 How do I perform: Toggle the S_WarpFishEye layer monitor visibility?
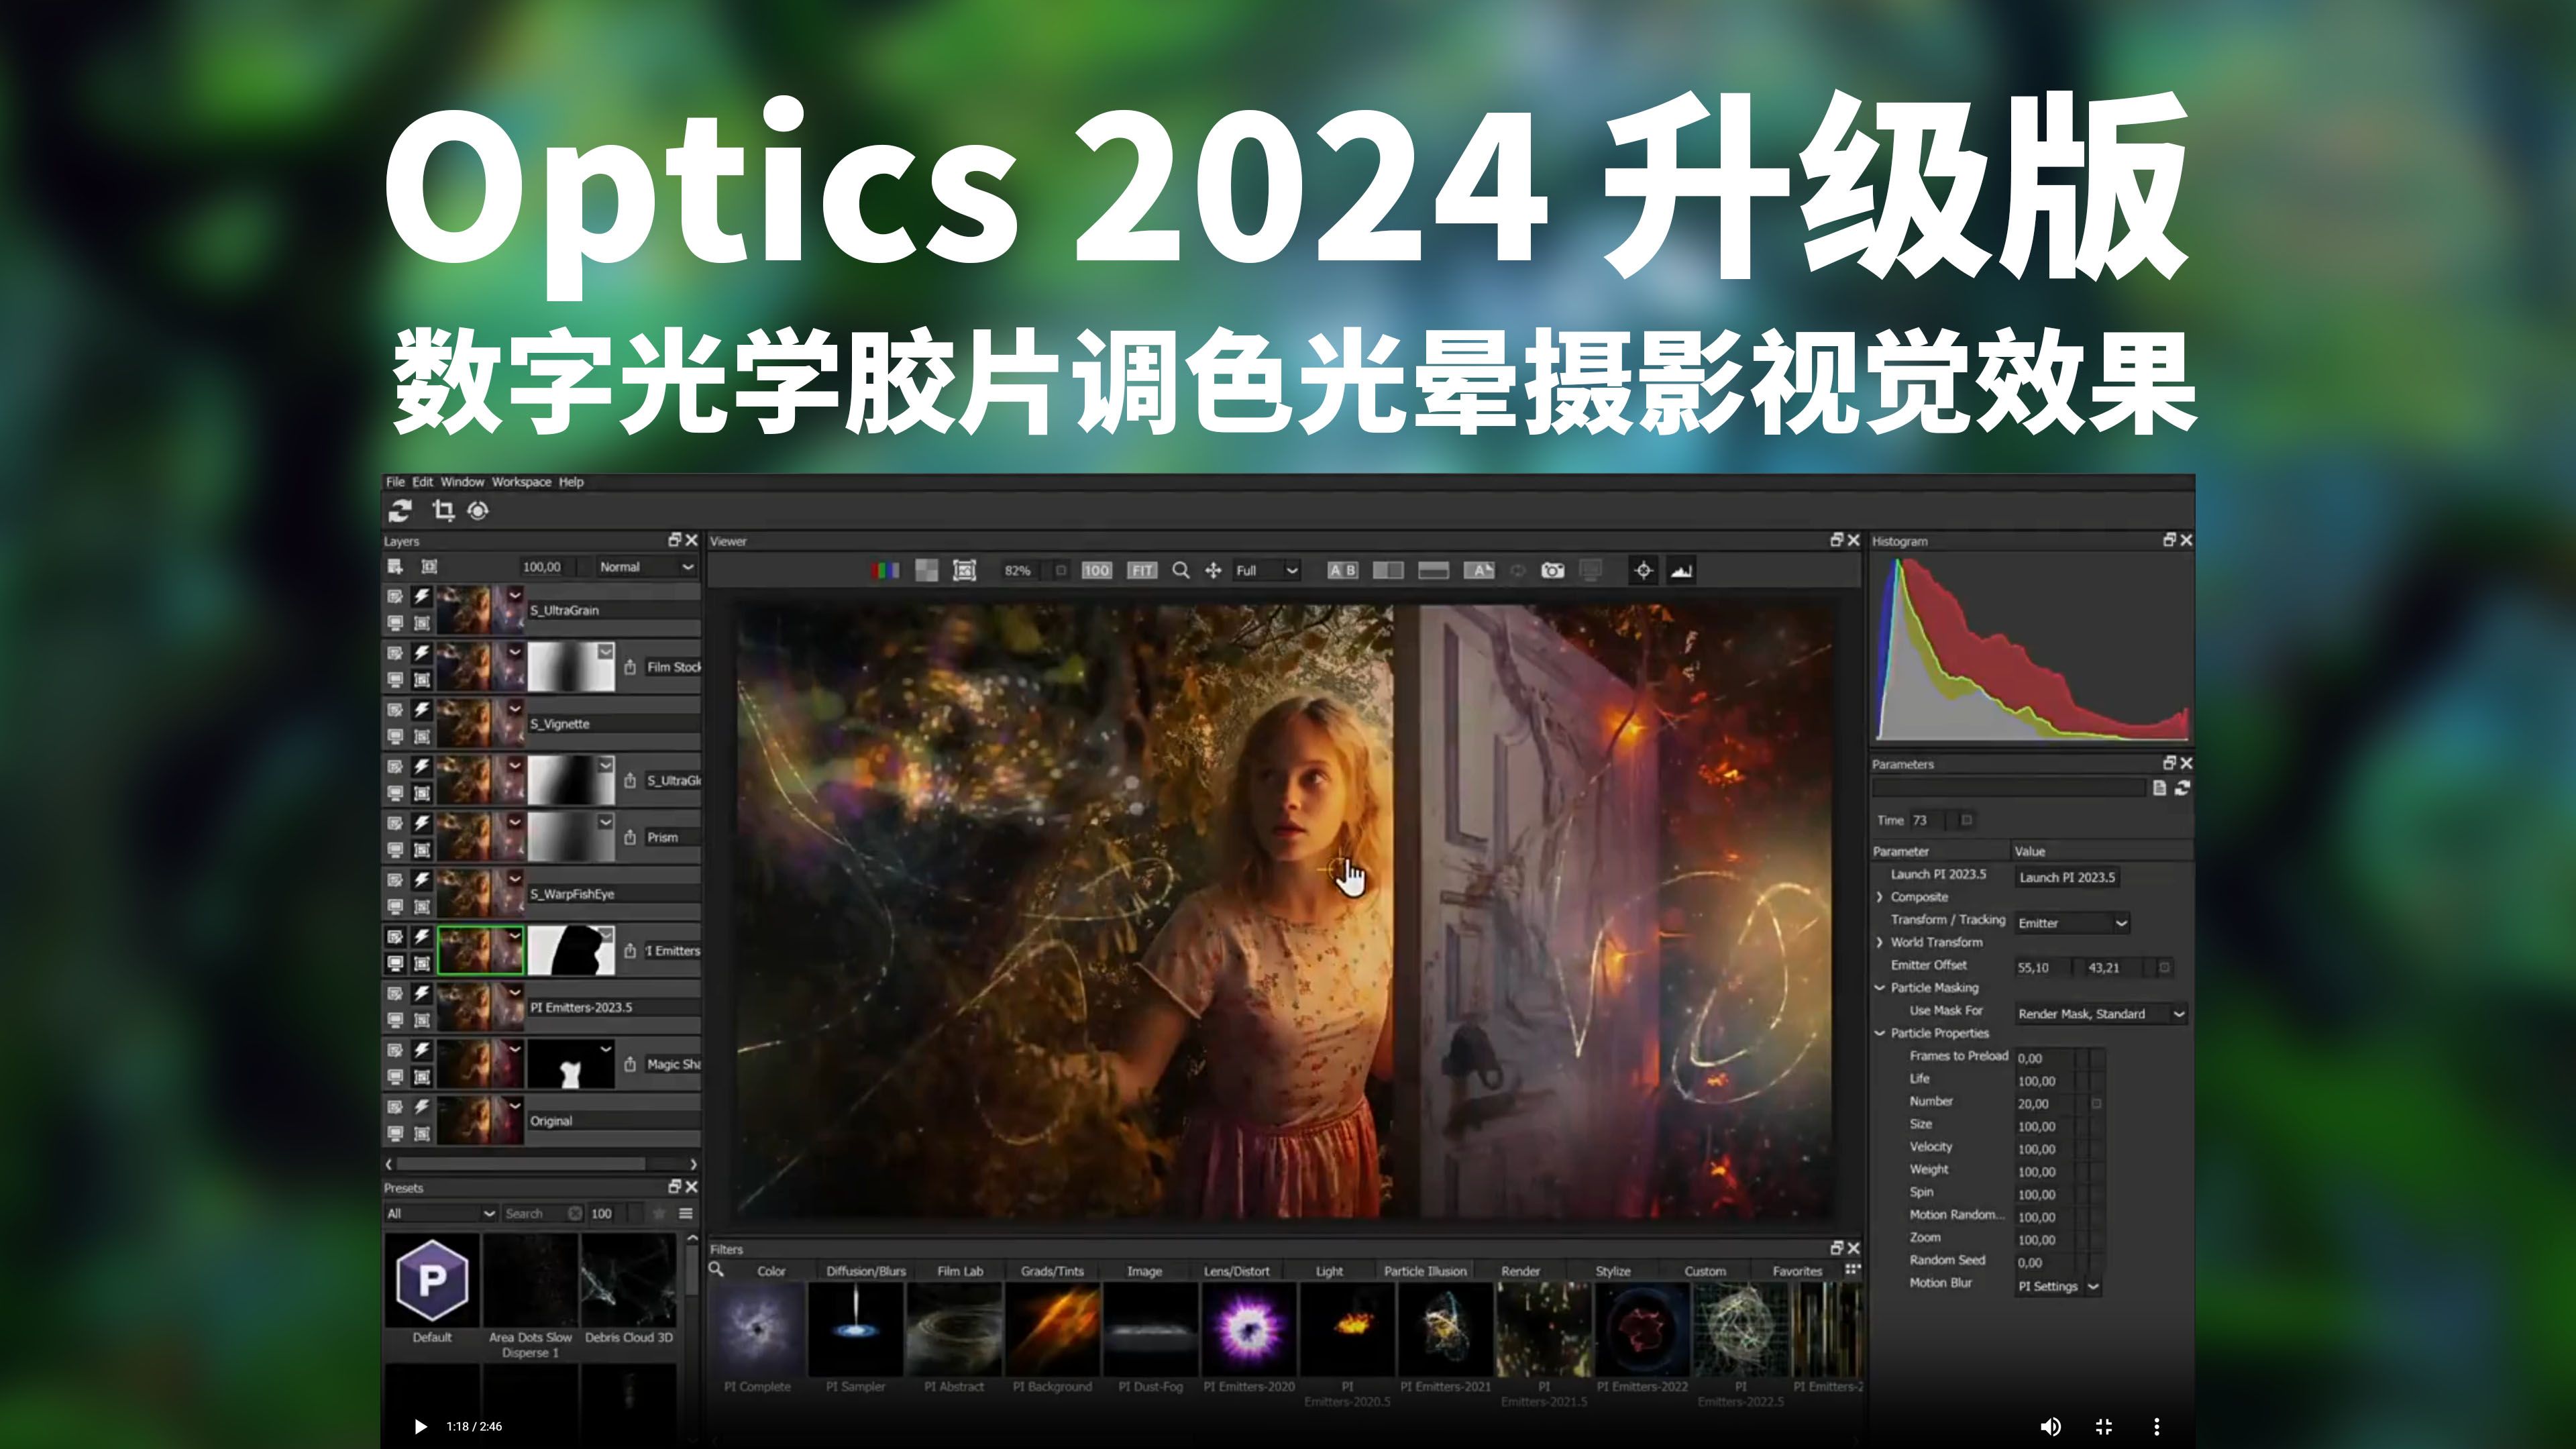(395, 906)
